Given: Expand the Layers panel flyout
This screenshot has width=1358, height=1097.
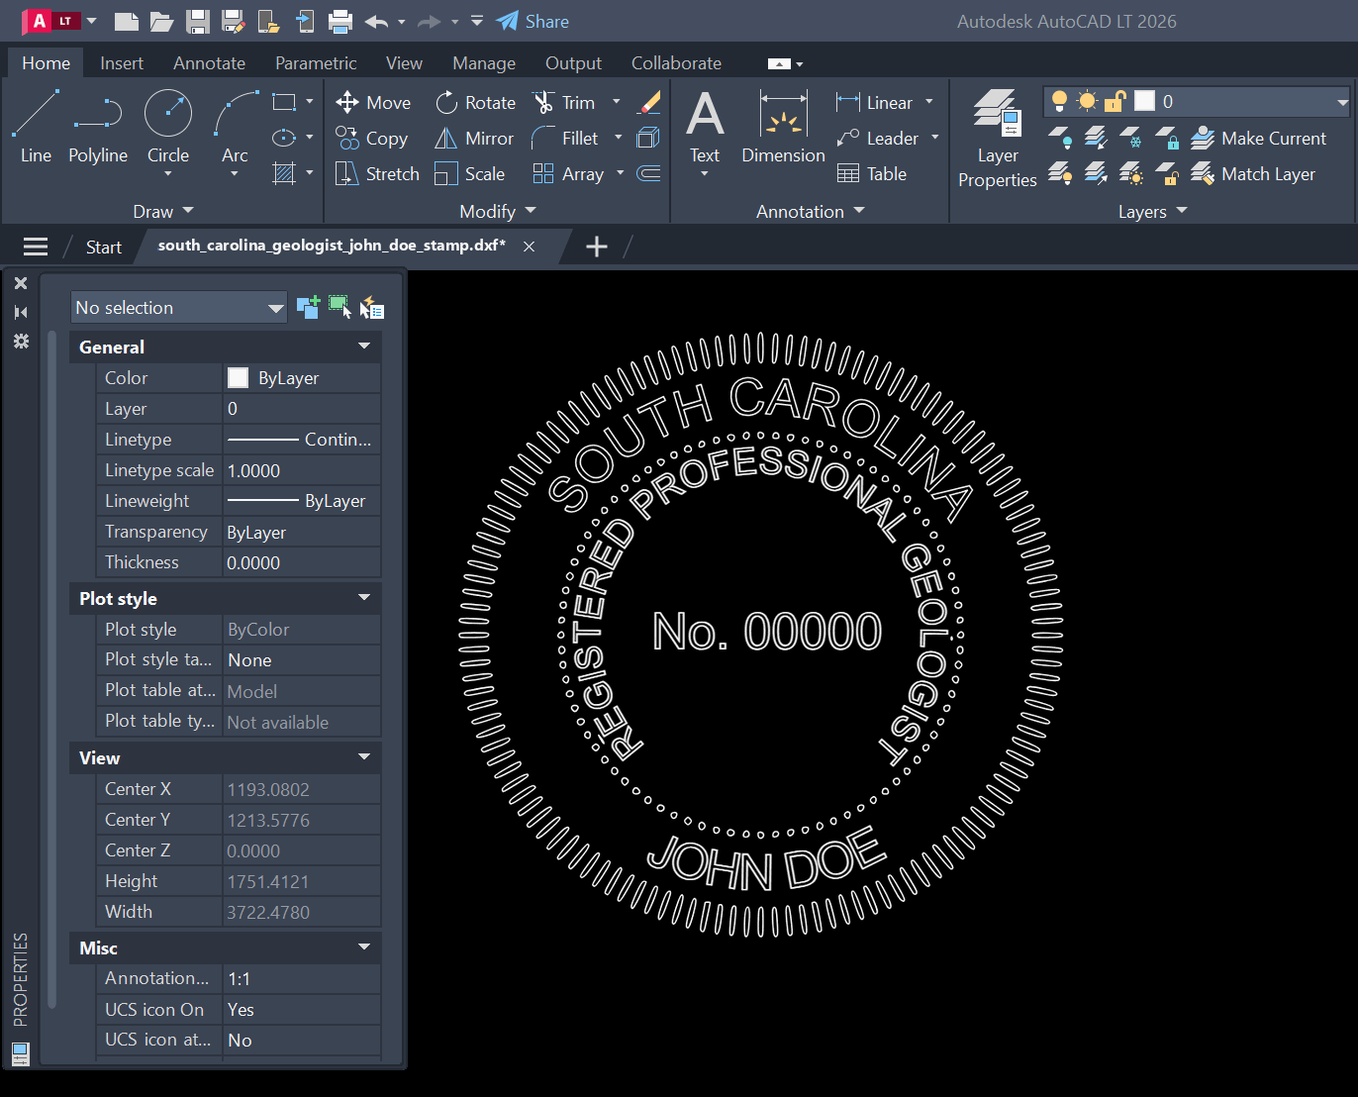Looking at the screenshot, I should 1152,212.
